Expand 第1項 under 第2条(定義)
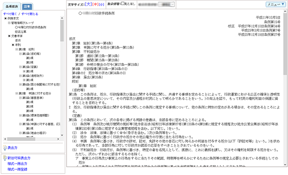288x175 pixels. click(x=24, y=71)
